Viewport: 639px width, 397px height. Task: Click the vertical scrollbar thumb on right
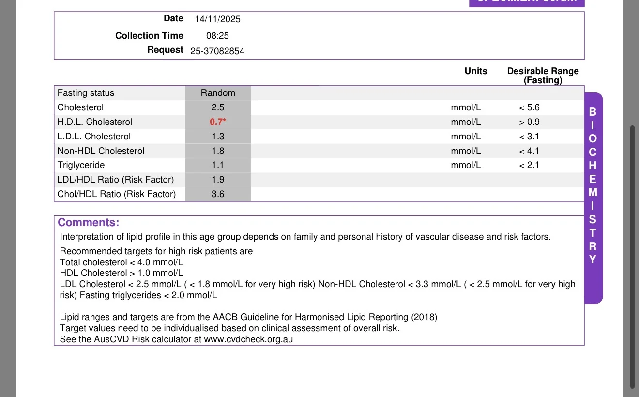click(632, 257)
